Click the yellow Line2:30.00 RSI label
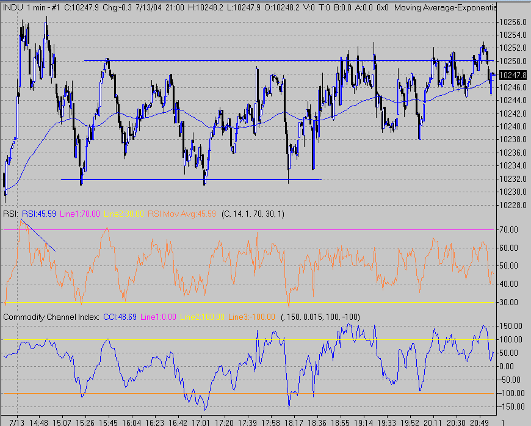 pyautogui.click(x=125, y=214)
